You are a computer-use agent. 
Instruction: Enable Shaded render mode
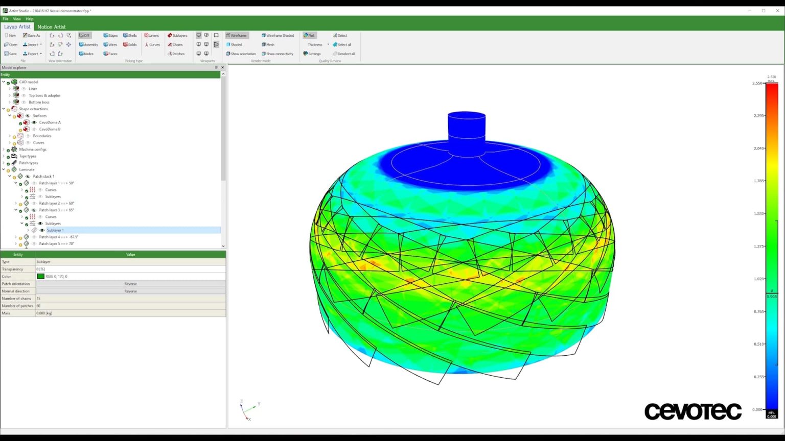(234, 45)
